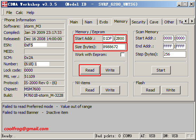Viewport: 196px width, 140px height.
Task: Open the Calc menu
Action: tap(19, 13)
